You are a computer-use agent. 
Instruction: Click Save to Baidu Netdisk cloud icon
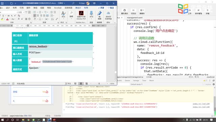(x=108, y=15)
